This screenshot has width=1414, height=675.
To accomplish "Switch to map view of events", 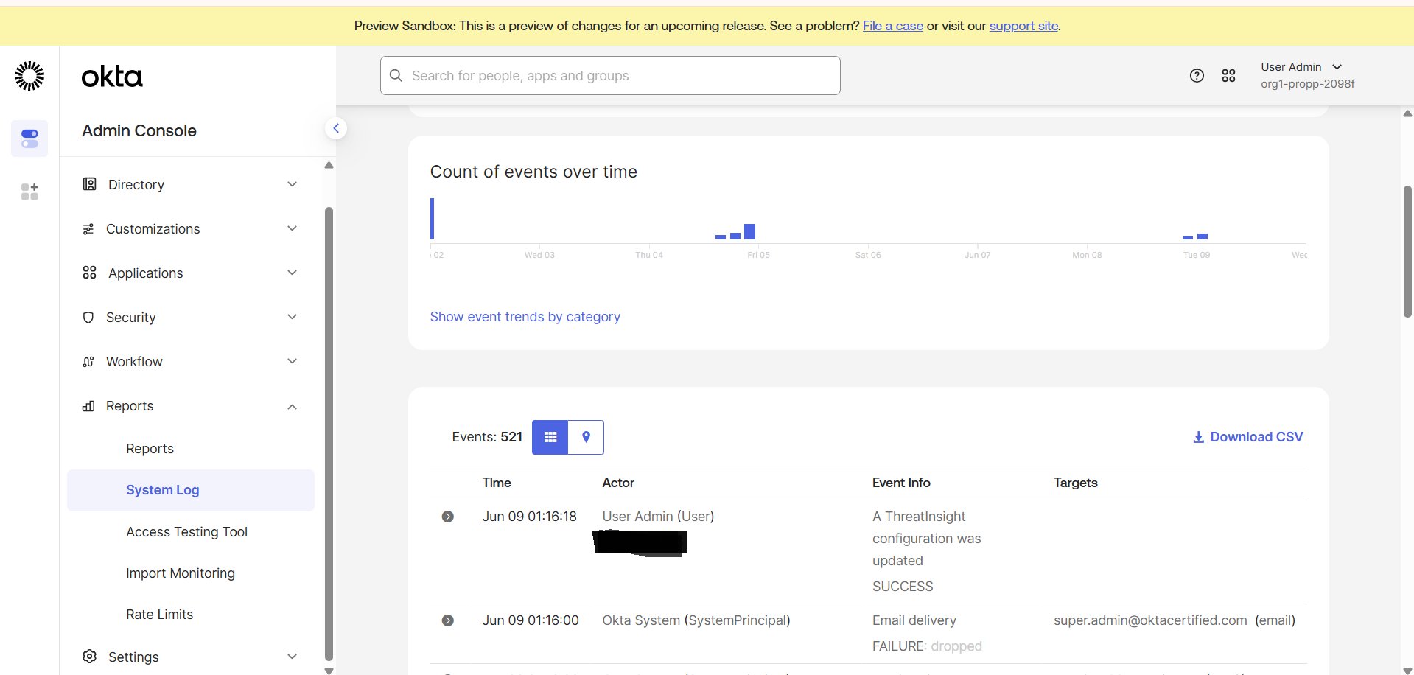I will point(586,437).
